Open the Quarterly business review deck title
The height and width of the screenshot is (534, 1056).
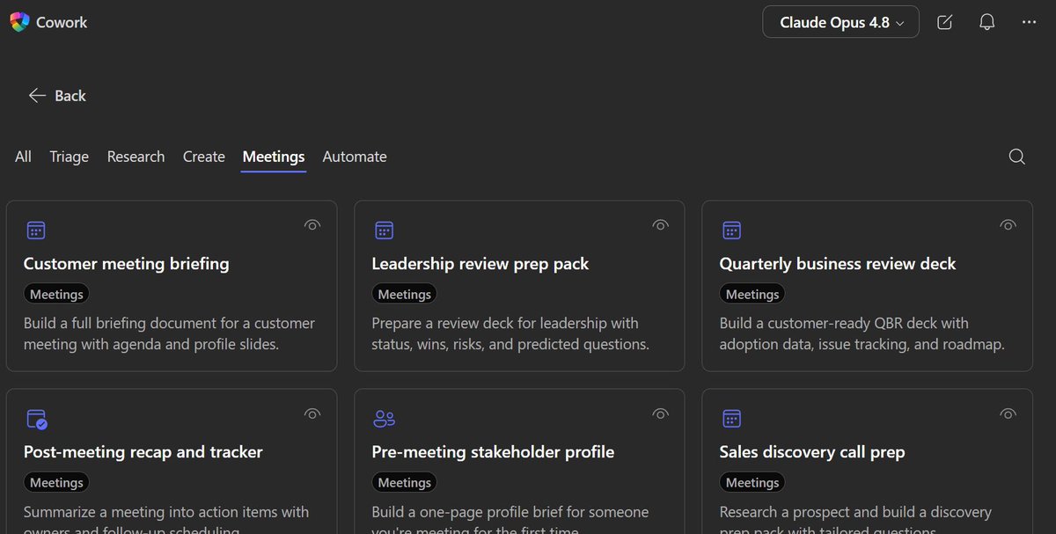click(838, 264)
